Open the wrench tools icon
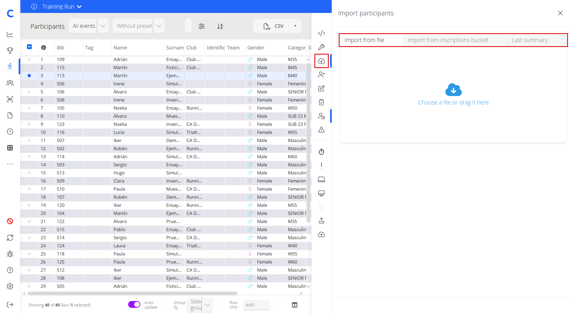 coord(321,47)
